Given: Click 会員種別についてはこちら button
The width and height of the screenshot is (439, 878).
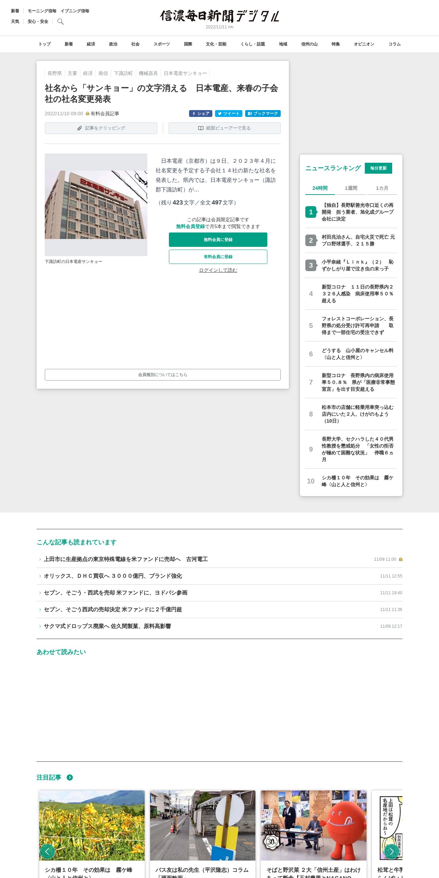Looking at the screenshot, I should coord(163,375).
